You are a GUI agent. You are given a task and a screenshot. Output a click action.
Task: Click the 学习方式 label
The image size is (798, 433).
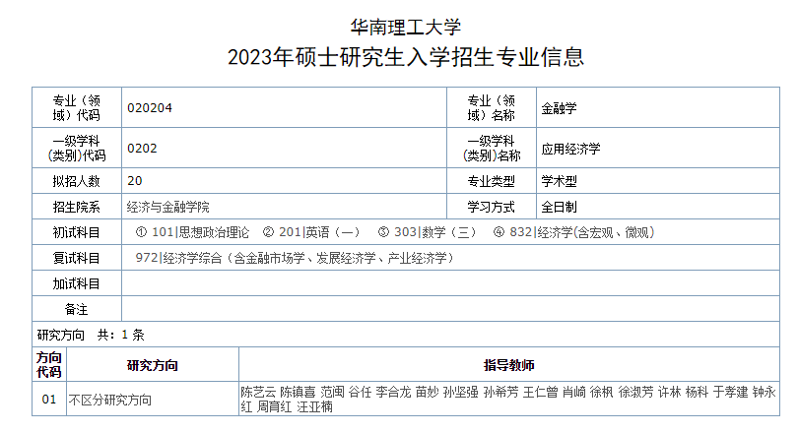pos(492,207)
